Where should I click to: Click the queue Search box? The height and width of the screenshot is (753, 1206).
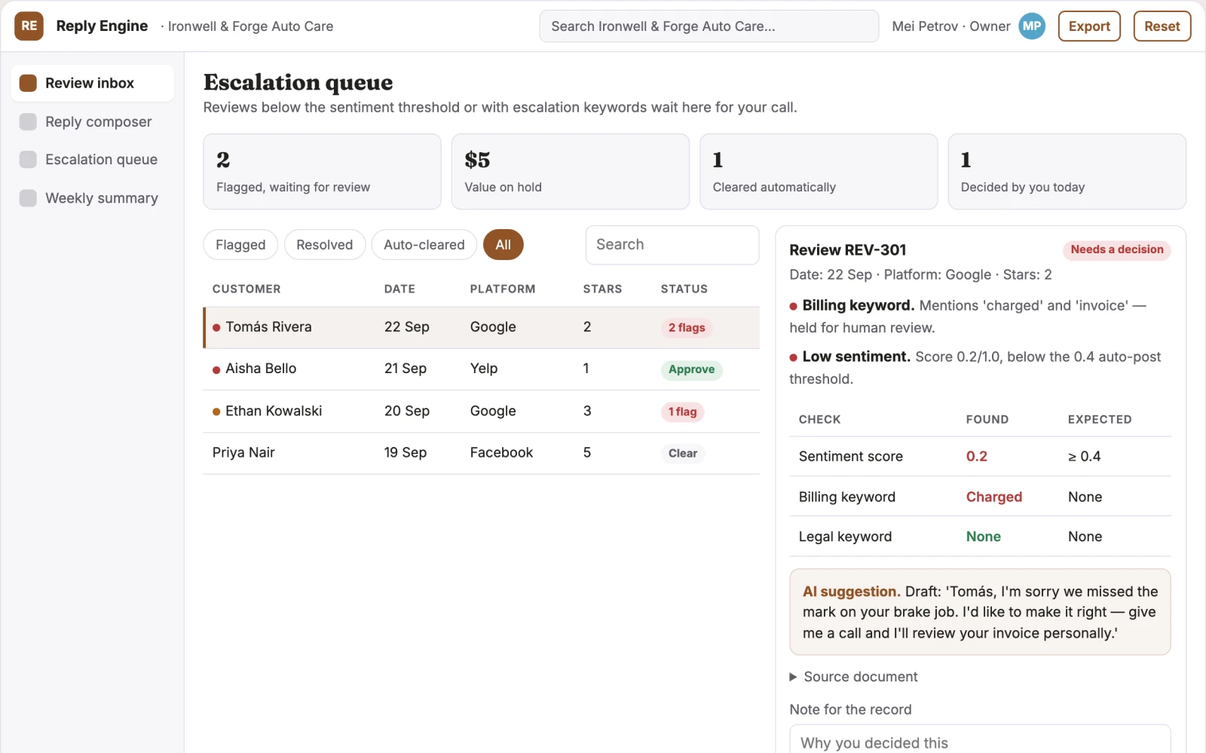click(672, 245)
